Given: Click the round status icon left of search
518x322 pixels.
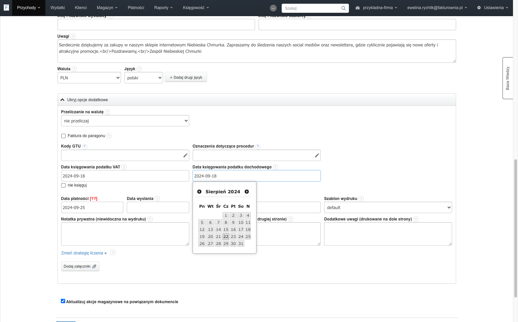Looking at the screenshot, I should [273, 8].
